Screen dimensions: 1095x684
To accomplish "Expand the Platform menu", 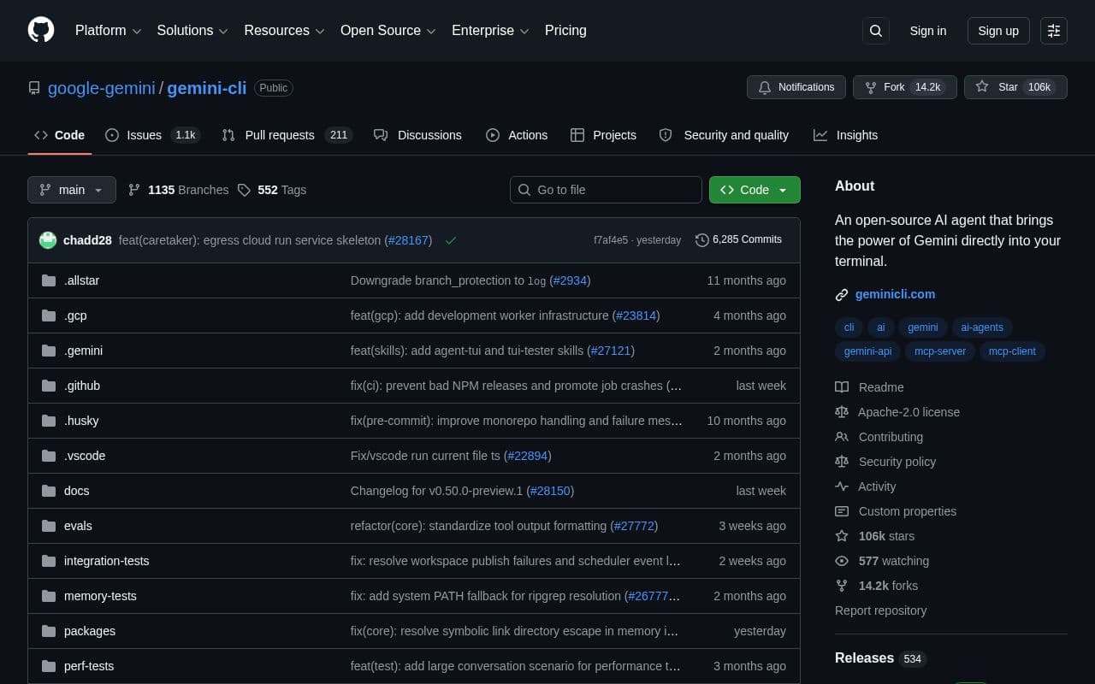I will [x=108, y=30].
